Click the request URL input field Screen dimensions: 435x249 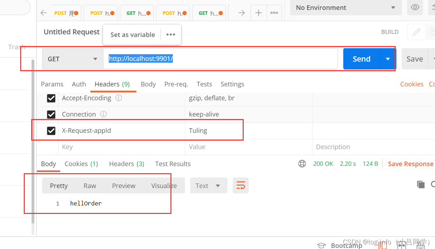(x=220, y=59)
